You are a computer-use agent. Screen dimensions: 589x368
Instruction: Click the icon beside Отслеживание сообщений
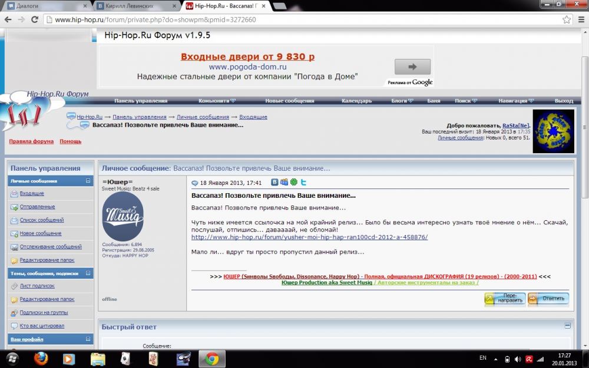[14, 247]
